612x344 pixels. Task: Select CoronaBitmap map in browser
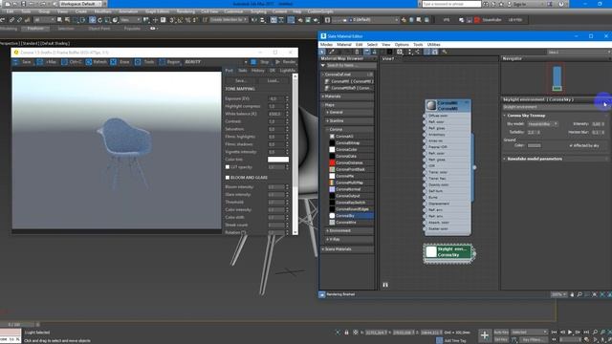tap(351, 142)
